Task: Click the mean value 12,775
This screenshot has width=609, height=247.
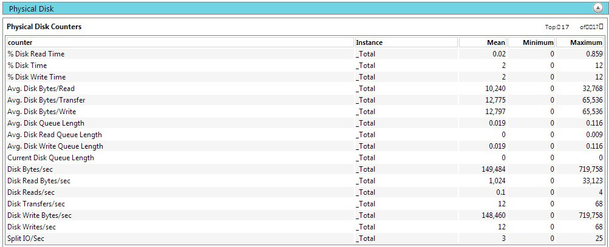Action: click(495, 100)
